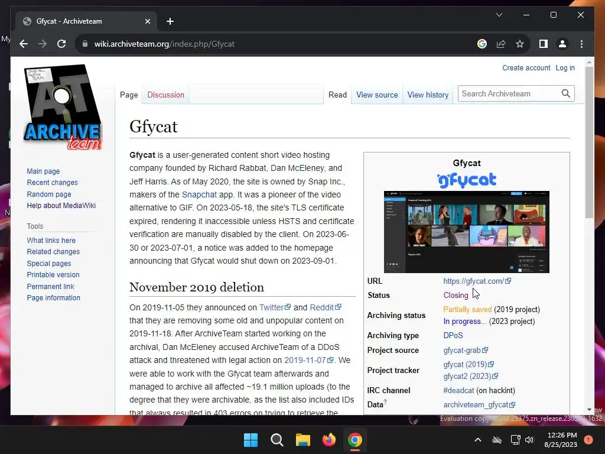The width and height of the screenshot is (605, 454).
Task: Go back to the previous page
Action: pos(24,44)
